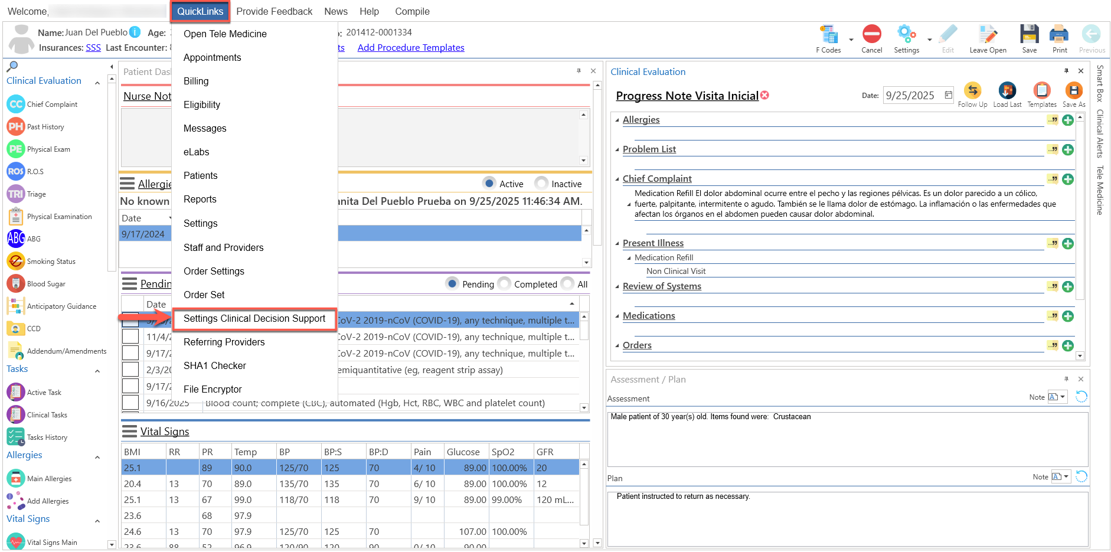Open Chief Complaint sidebar icon
1111x552 pixels.
click(16, 104)
